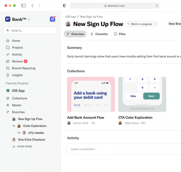The image size is (181, 172).
Task: Open CTA Color Exploration collection title
Action: pos(135,118)
